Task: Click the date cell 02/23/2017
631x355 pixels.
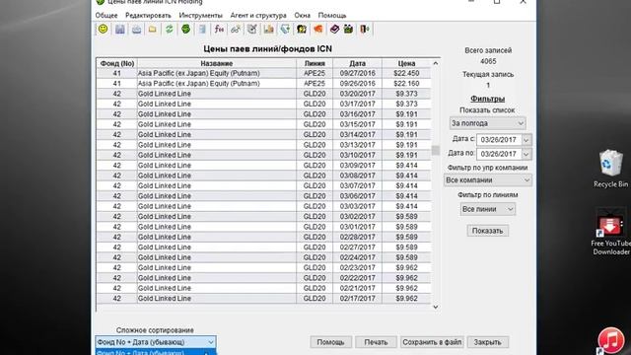Action: (357, 267)
